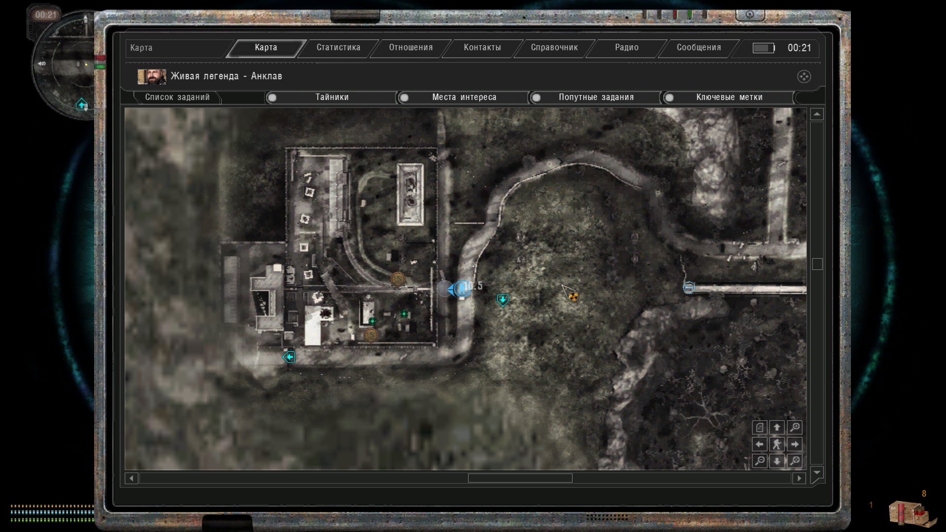
Task: Pan map down with arrow button
Action: point(777,461)
